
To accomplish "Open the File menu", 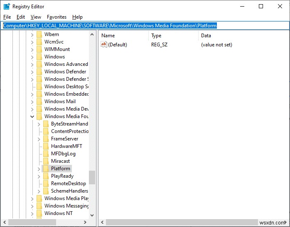I will [x=7, y=17].
